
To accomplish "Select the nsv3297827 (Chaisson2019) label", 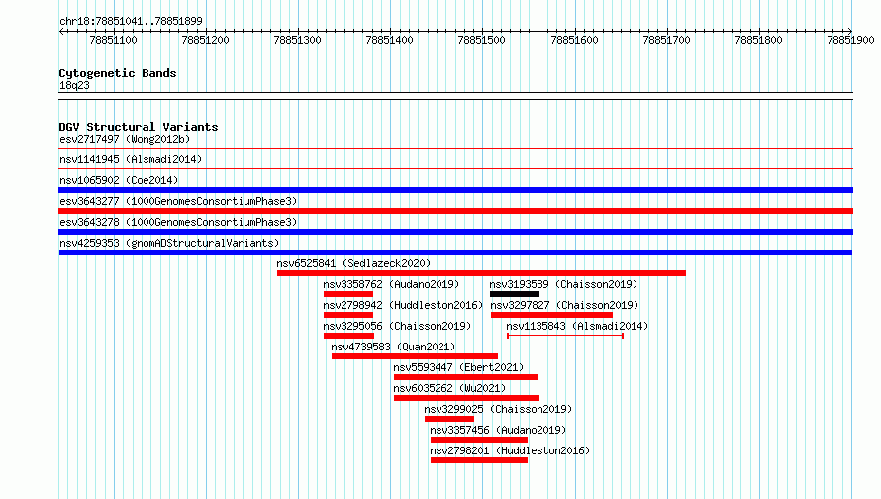I will (564, 305).
